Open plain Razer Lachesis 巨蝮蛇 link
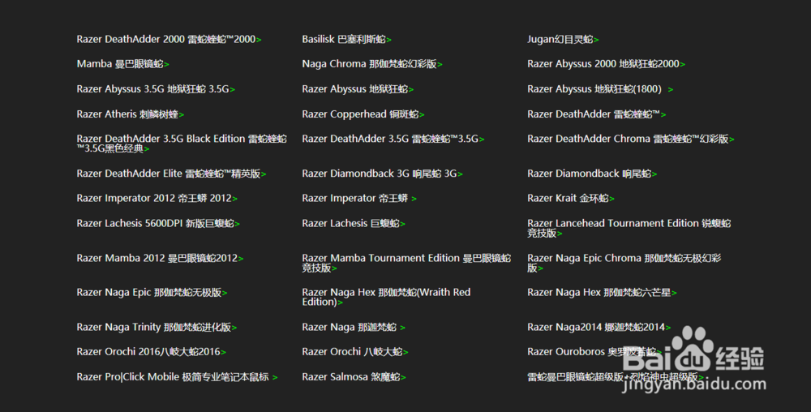Viewport: 811px width, 412px height. [354, 223]
